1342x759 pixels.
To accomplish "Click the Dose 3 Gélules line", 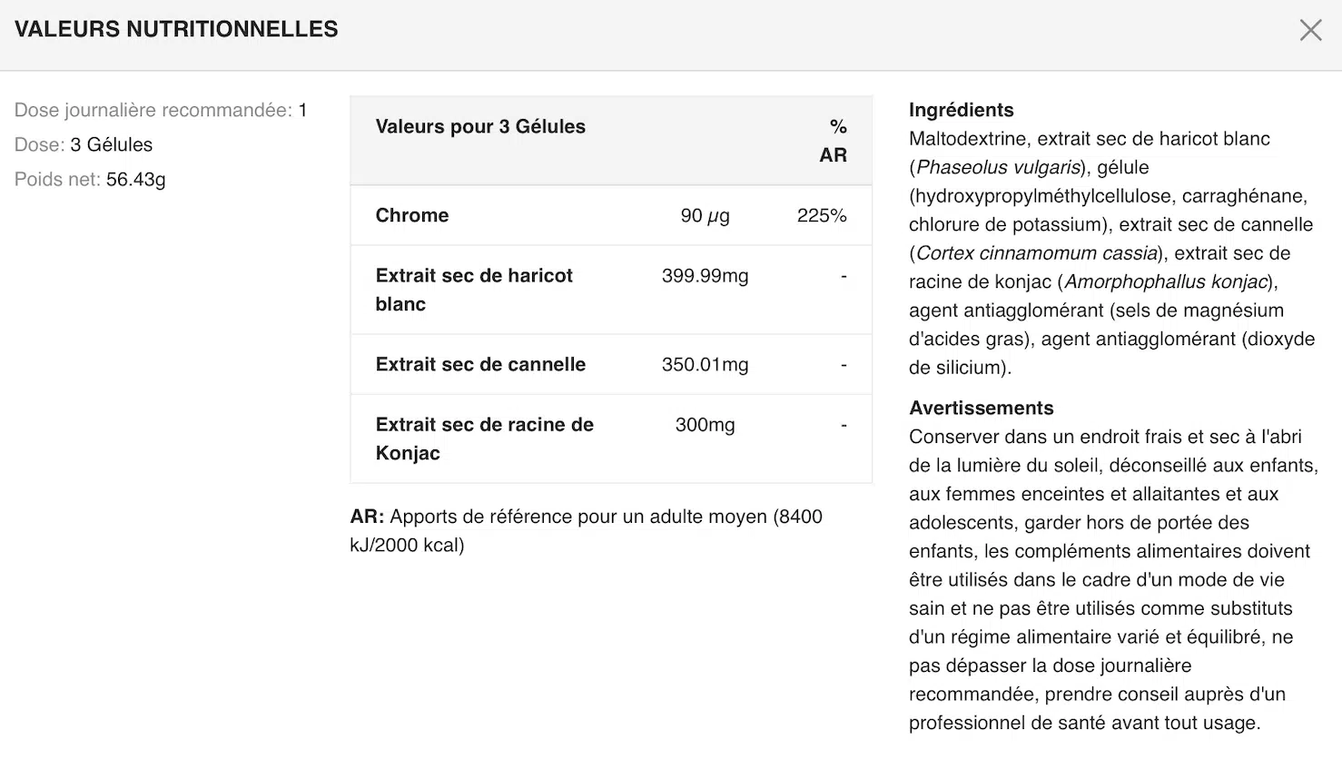I will pos(84,144).
